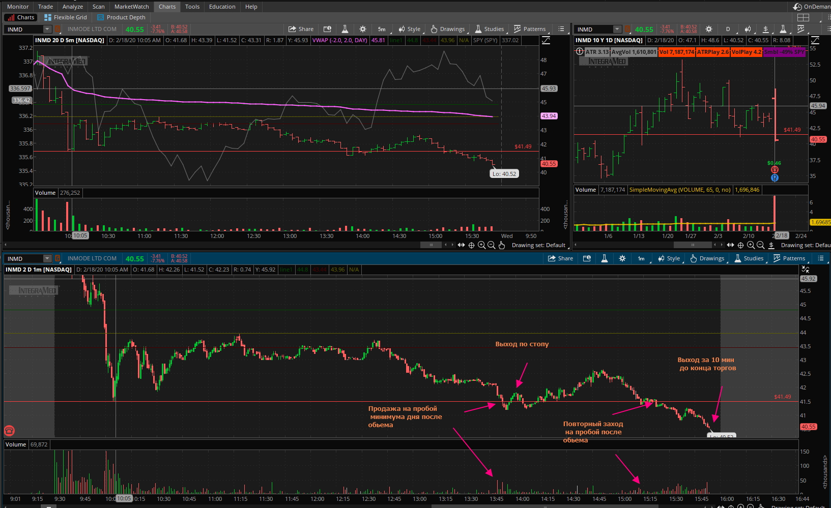Image resolution: width=831 pixels, height=508 pixels.
Task: Open the Style menu in the 5m chart
Action: 409,29
